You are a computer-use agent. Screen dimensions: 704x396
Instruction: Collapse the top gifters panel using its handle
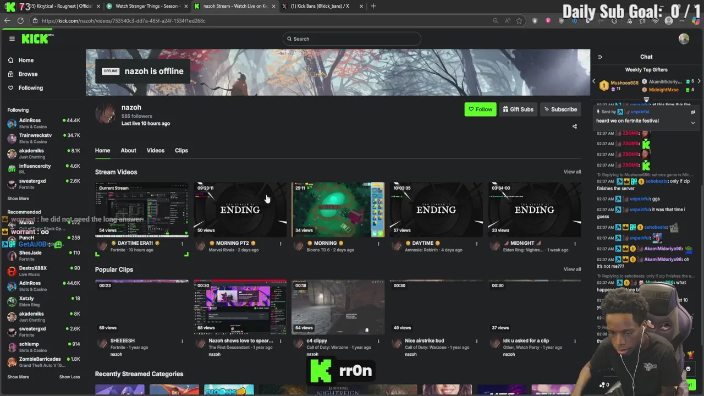[x=646, y=100]
